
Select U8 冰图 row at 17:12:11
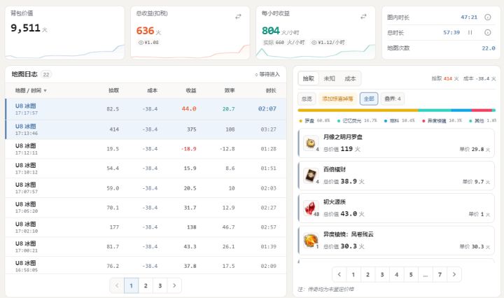click(146, 149)
